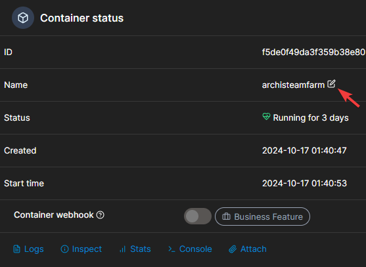Click the Container status heading
Viewport: 366px width, 267px height.
pyautogui.click(x=81, y=18)
